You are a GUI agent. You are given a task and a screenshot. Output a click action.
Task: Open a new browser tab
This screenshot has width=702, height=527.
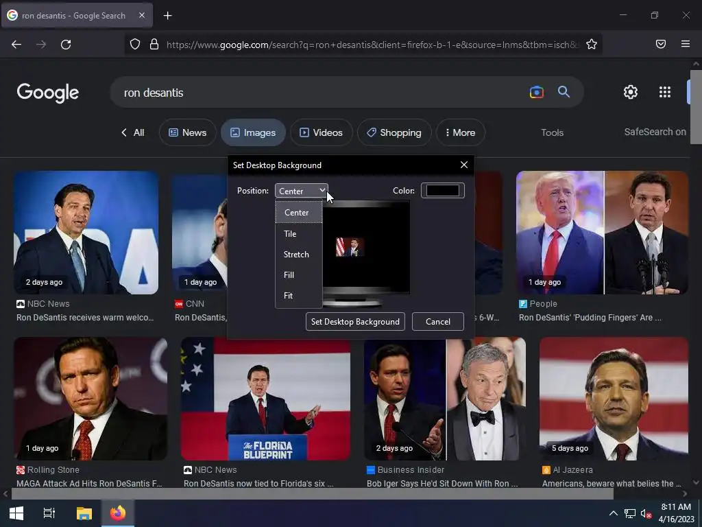click(167, 16)
